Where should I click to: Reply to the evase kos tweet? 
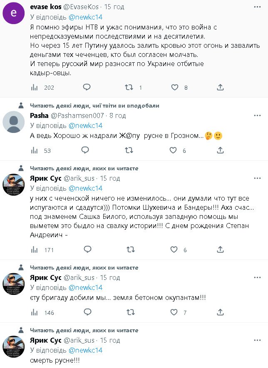click(87, 87)
